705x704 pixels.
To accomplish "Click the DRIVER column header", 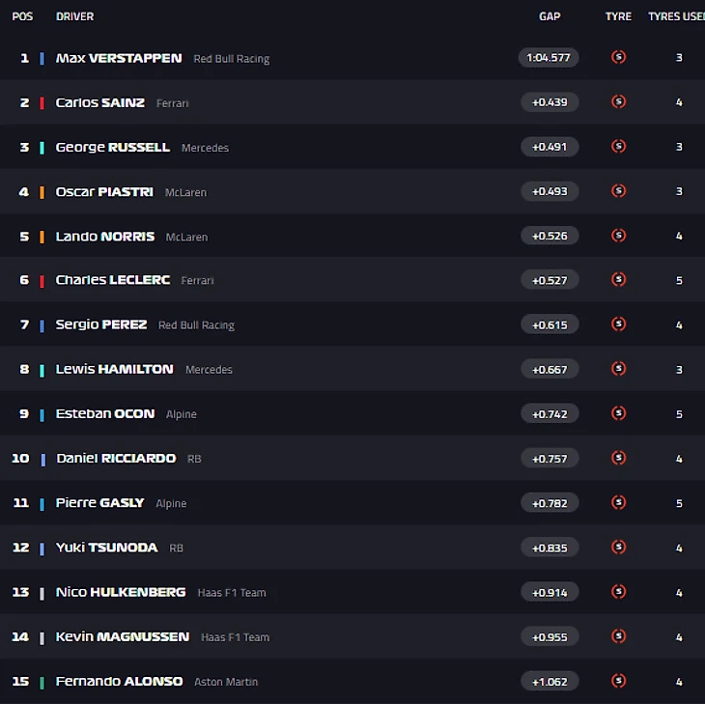I will 74,16.
